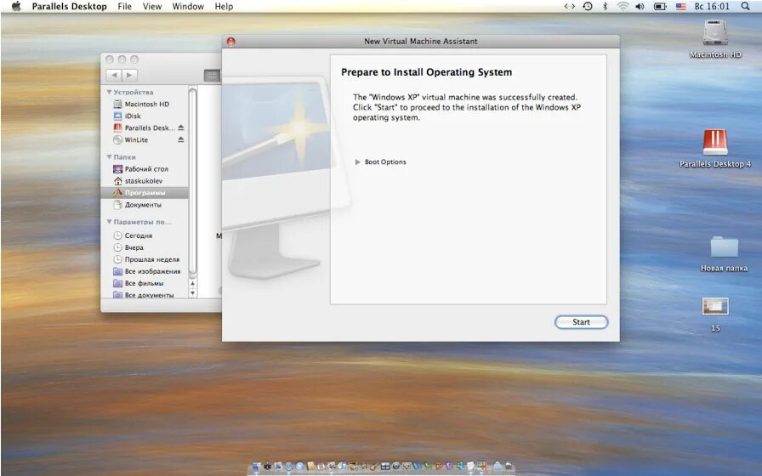Open the Wi-Fi status menu

(623, 6)
